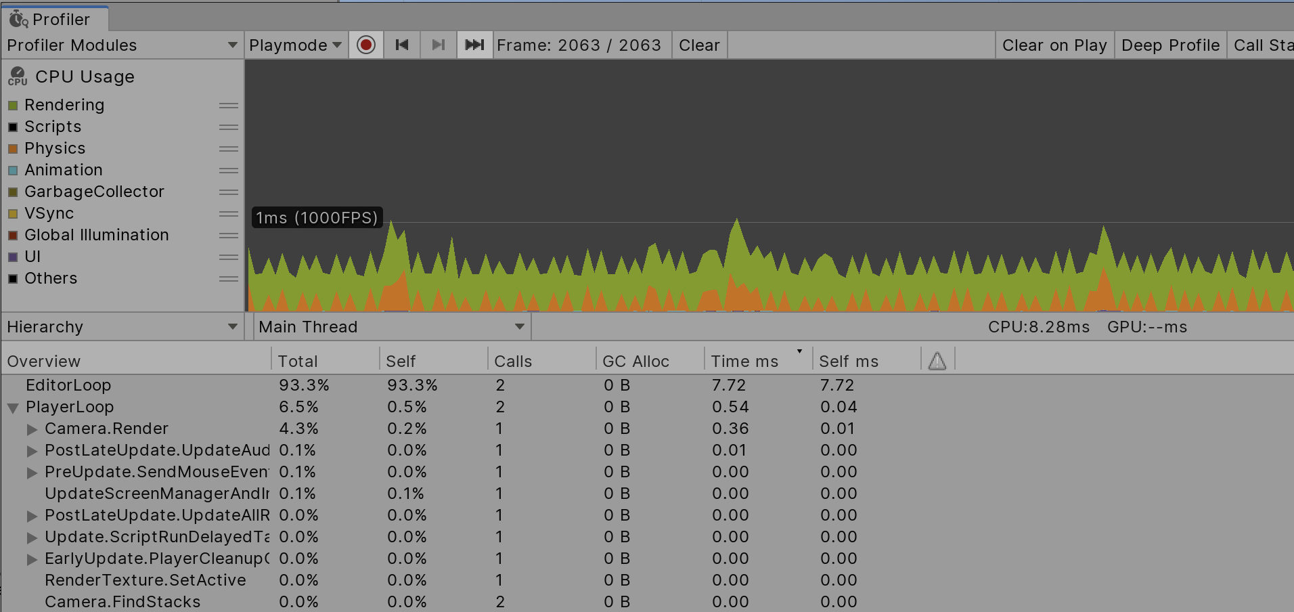Image resolution: width=1294 pixels, height=612 pixels.
Task: Step forward with the next frame icon
Action: [438, 45]
